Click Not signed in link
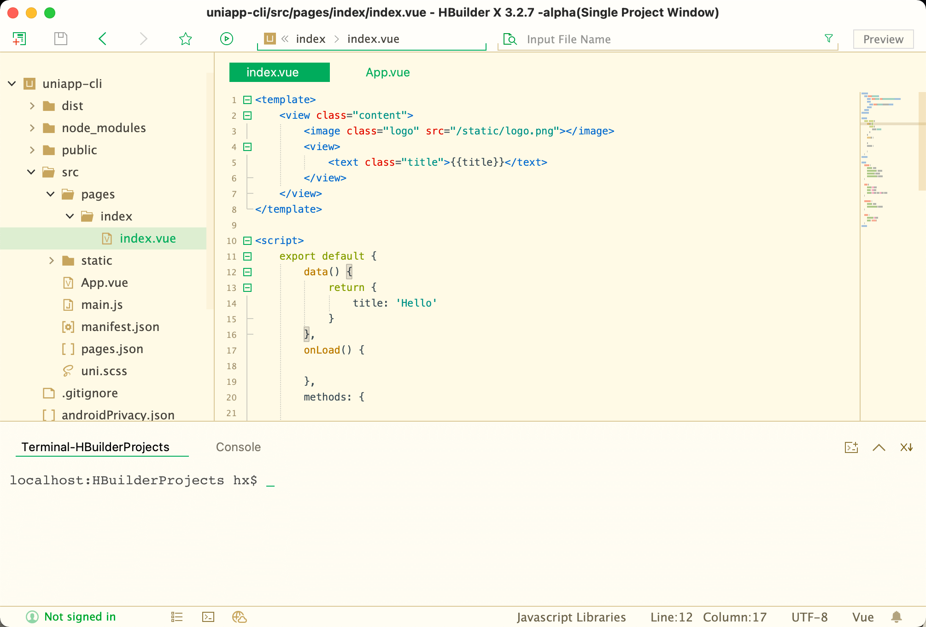926x627 pixels. coord(80,617)
